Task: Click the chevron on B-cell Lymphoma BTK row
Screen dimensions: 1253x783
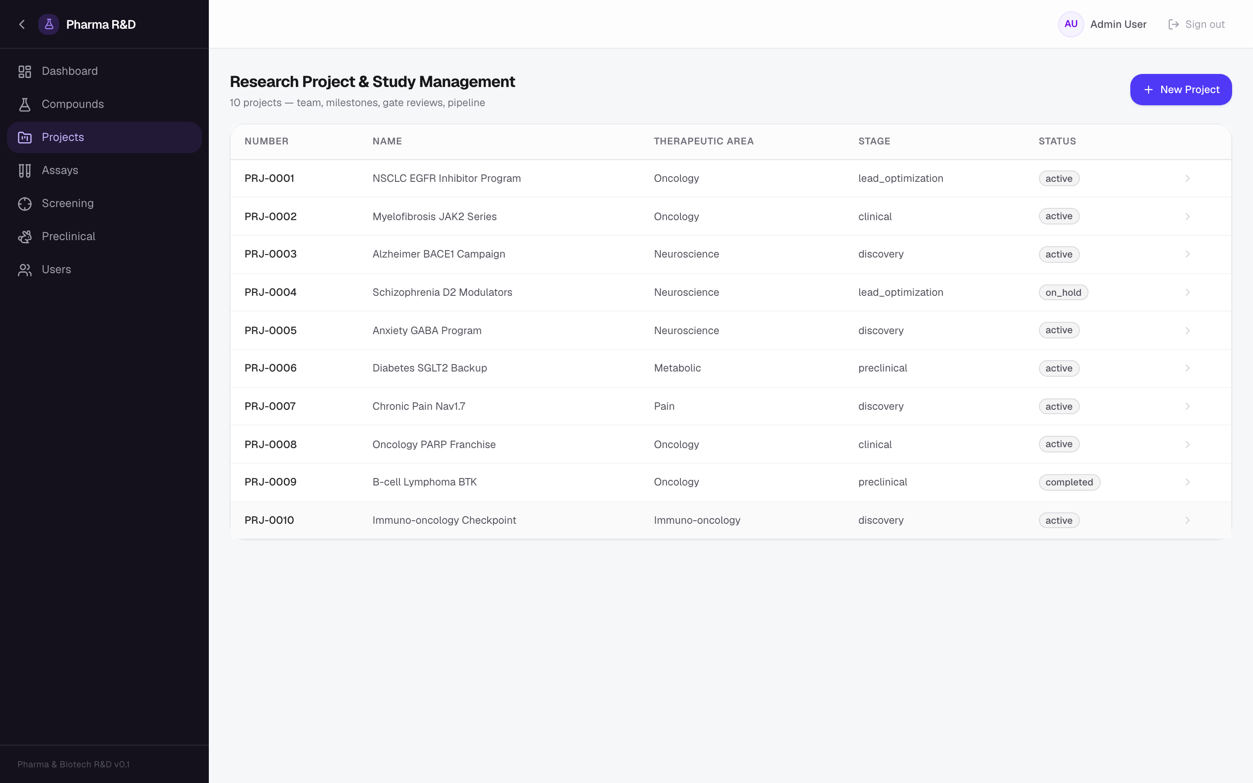Action: pos(1187,482)
